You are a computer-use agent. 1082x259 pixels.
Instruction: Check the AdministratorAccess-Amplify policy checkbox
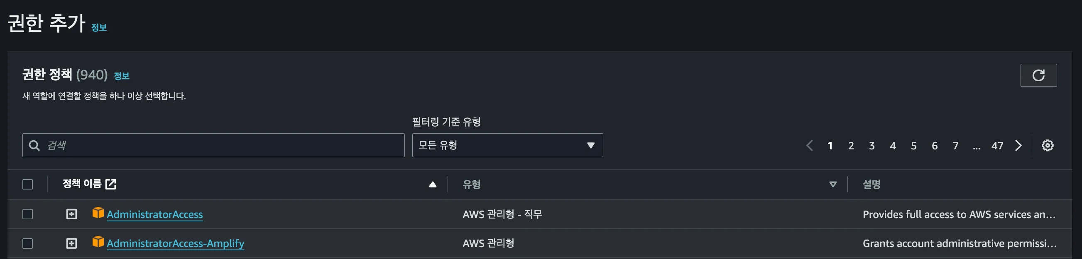point(28,243)
